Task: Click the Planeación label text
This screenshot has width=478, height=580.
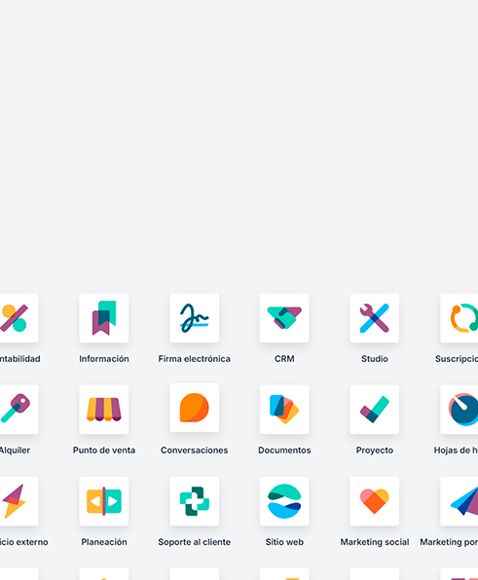Action: tap(104, 542)
